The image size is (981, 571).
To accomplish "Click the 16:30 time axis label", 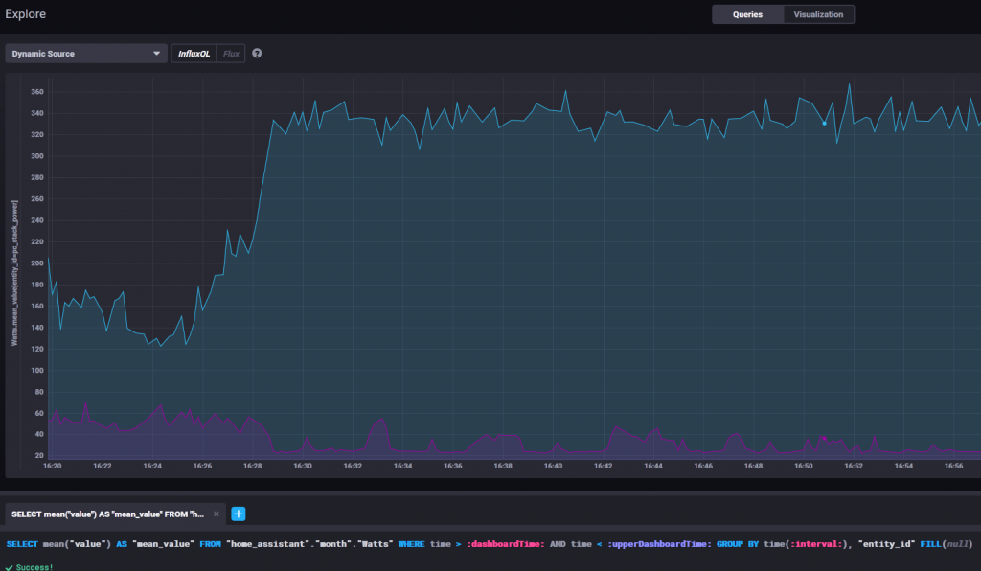I will 303,466.
